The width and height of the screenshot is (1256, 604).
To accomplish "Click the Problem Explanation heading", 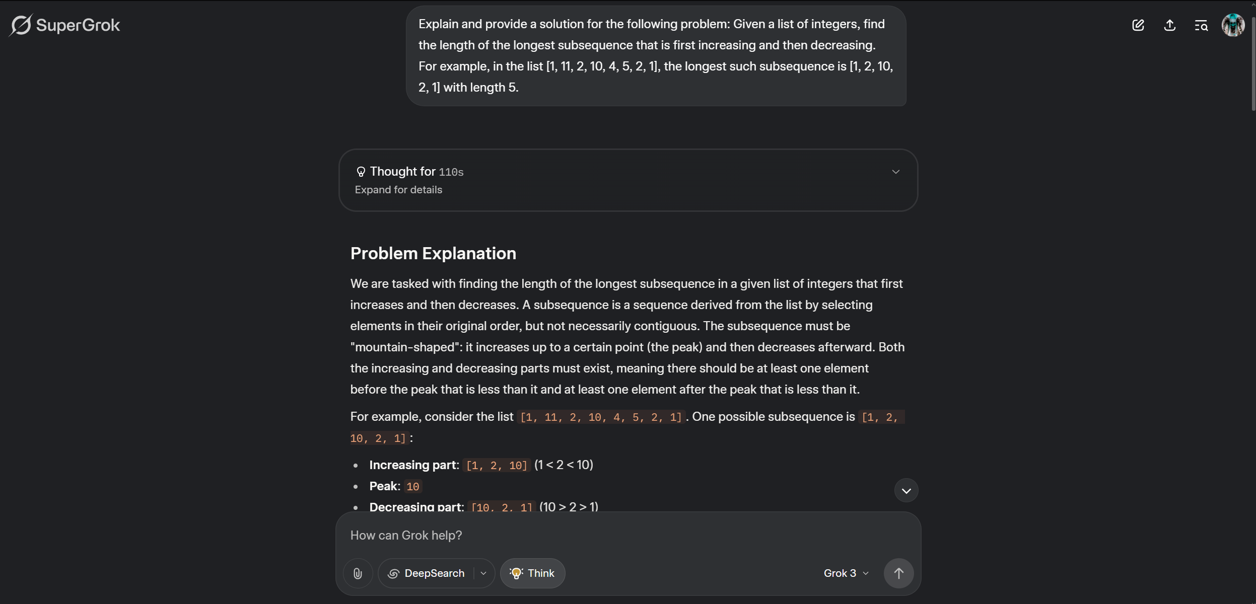I will (433, 253).
